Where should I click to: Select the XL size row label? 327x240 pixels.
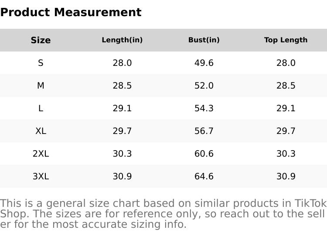pyautogui.click(x=41, y=131)
